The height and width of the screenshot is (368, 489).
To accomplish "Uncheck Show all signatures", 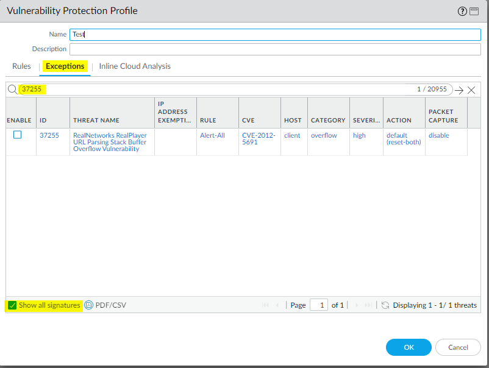I will click(12, 305).
